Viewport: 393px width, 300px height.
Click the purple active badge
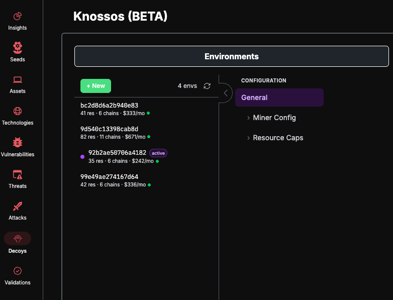pyautogui.click(x=158, y=153)
